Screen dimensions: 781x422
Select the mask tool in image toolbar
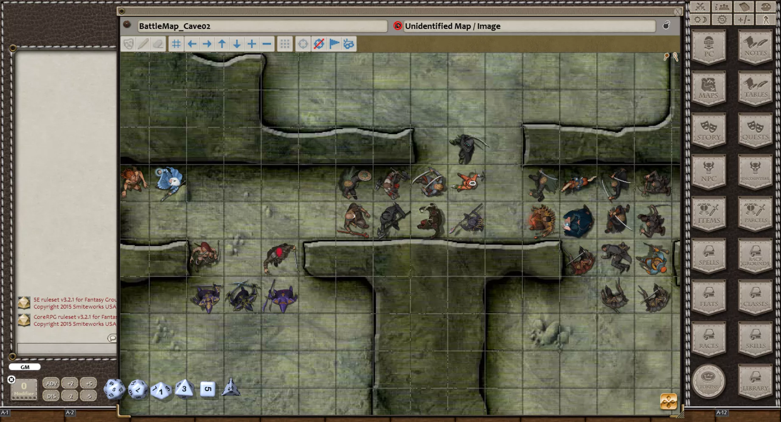(x=128, y=44)
